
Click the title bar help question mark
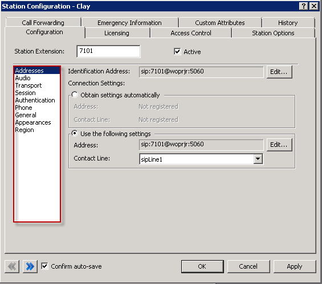tap(304, 6)
